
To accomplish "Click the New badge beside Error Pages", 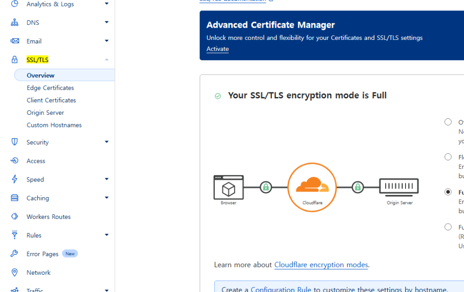I will coord(70,253).
